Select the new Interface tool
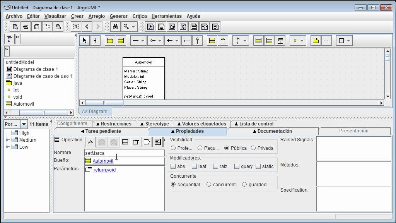This screenshot has height=223, width=396. click(x=212, y=40)
